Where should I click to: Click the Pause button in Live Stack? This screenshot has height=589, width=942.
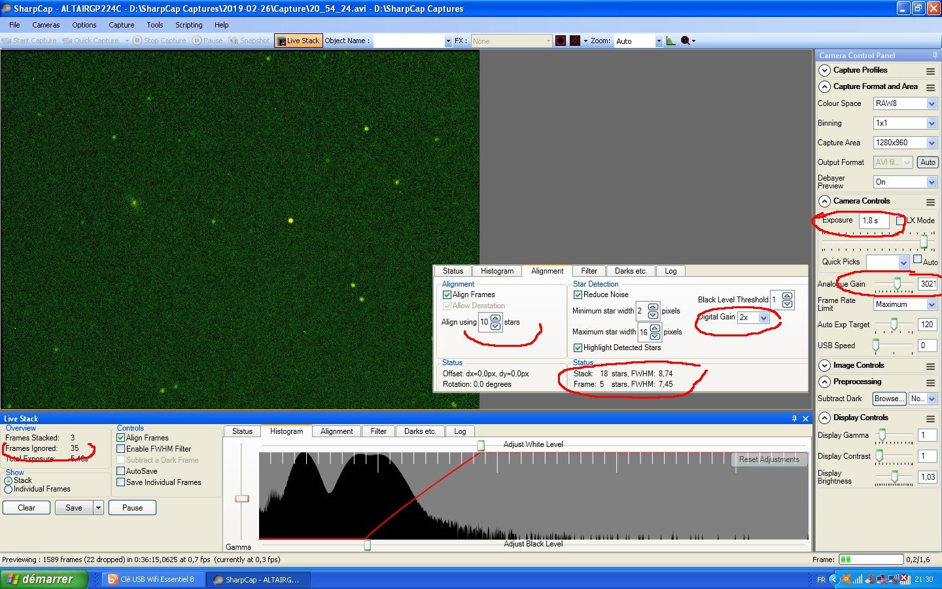tap(132, 508)
